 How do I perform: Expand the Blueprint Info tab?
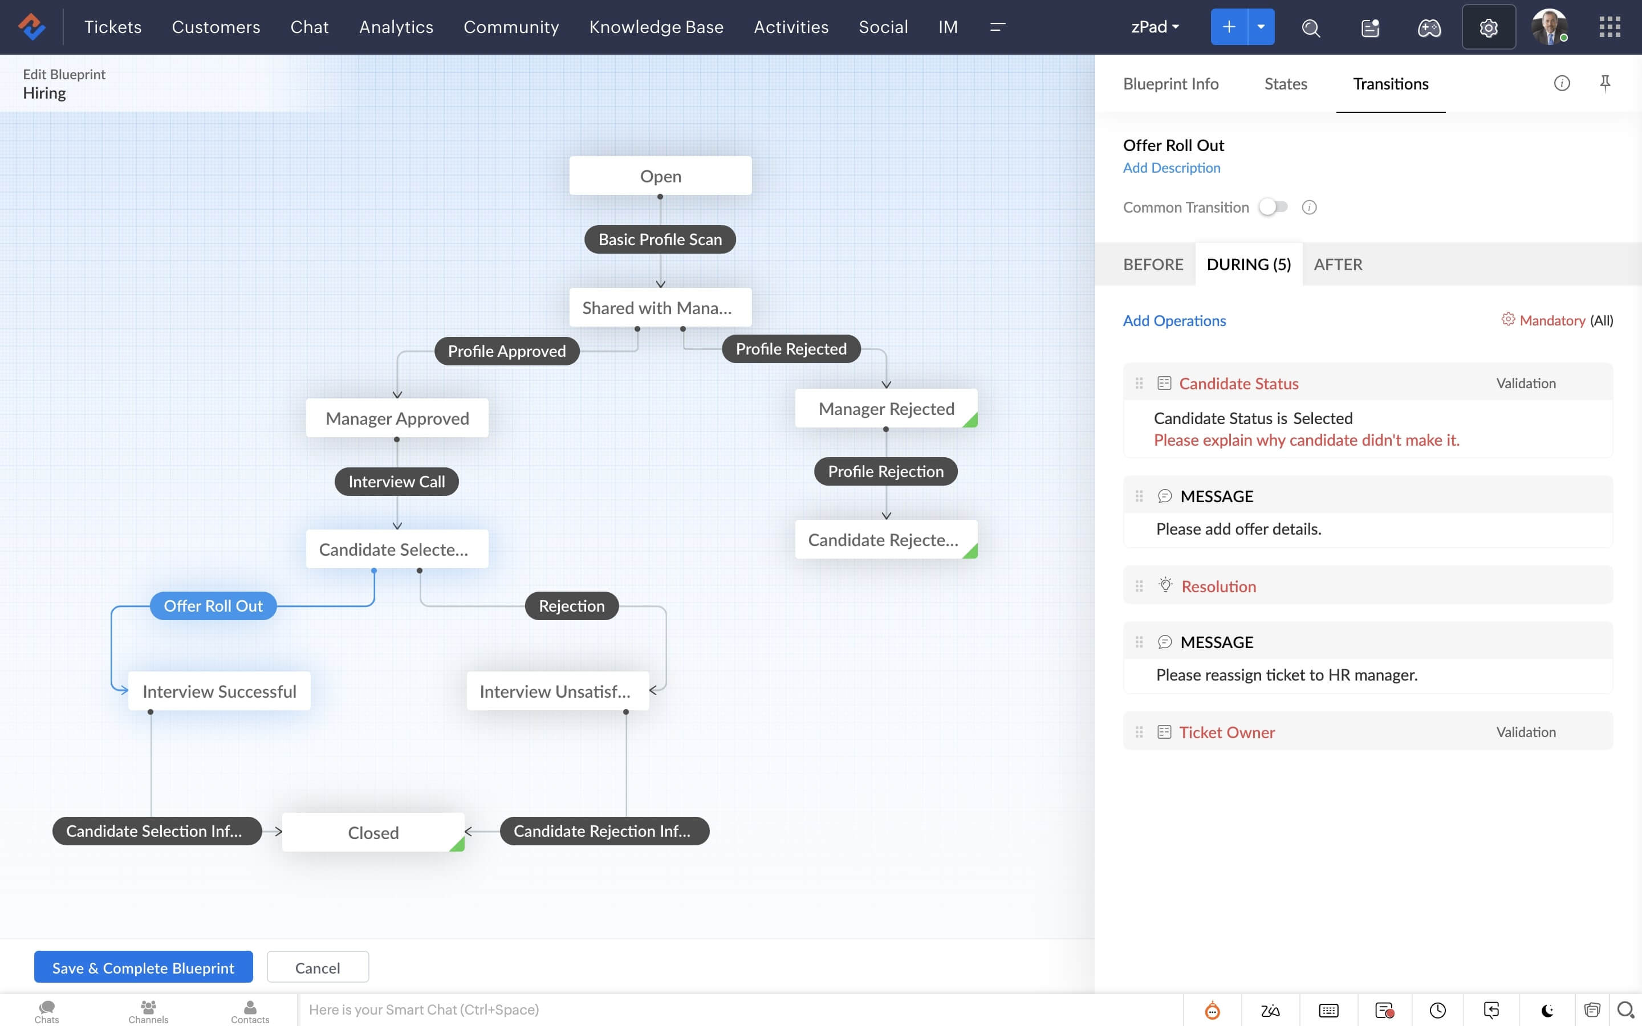[1170, 83]
